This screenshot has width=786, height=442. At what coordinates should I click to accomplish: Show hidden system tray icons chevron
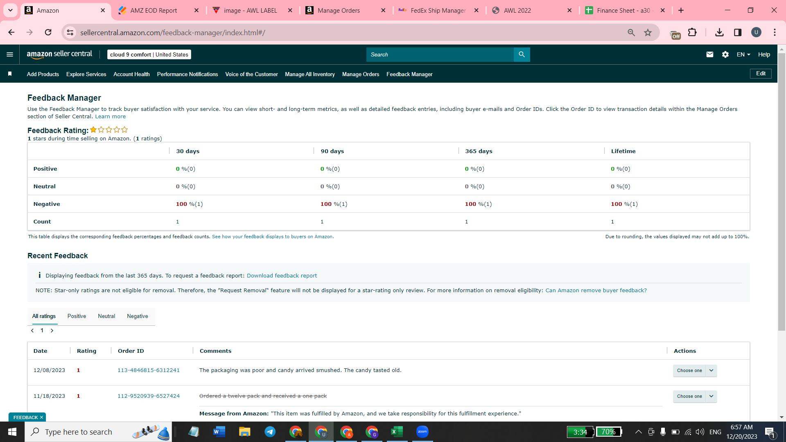[638, 432]
